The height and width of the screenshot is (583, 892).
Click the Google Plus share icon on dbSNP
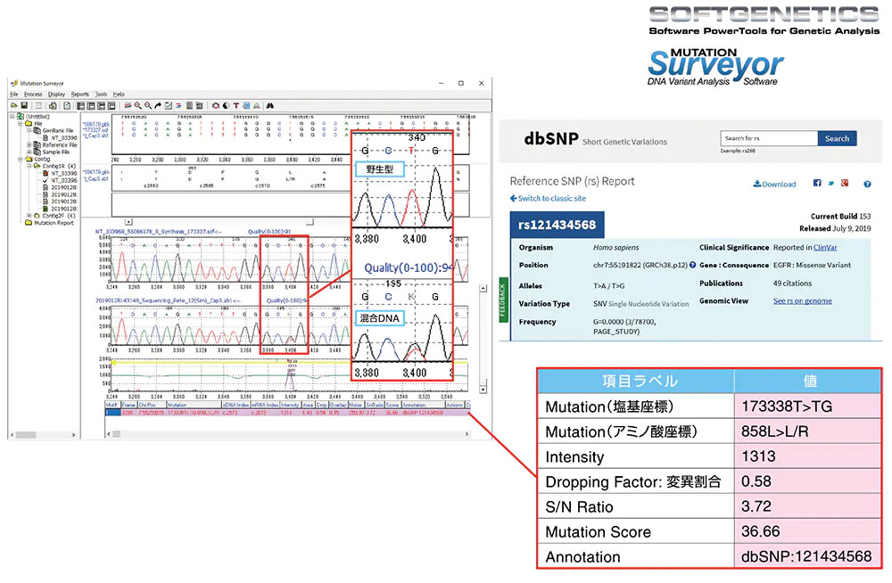click(845, 183)
